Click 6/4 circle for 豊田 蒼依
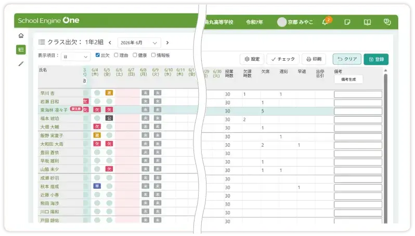The width and height of the screenshot is (415, 236). pyautogui.click(x=97, y=152)
